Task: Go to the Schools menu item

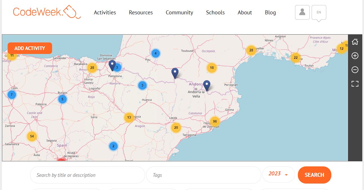Action: pyautogui.click(x=215, y=12)
